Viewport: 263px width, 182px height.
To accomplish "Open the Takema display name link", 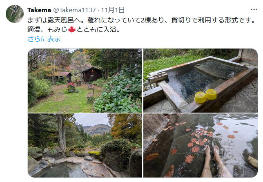I will (x=39, y=10).
